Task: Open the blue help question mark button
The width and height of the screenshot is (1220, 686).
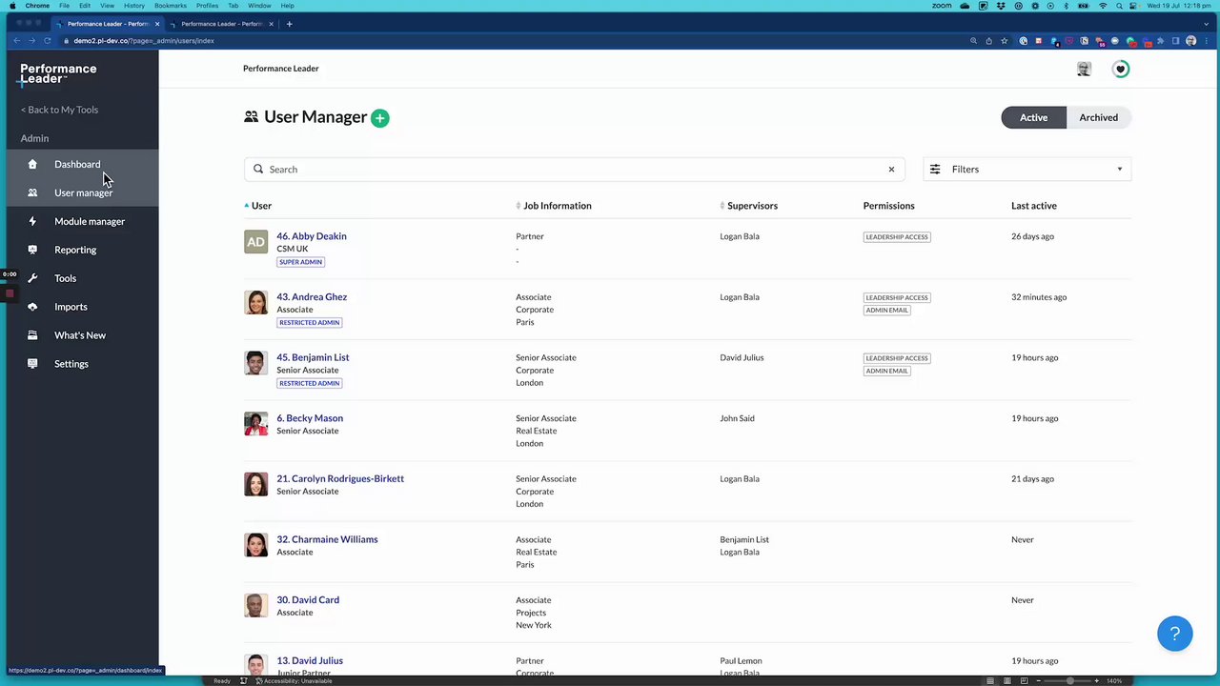Action: pyautogui.click(x=1175, y=634)
